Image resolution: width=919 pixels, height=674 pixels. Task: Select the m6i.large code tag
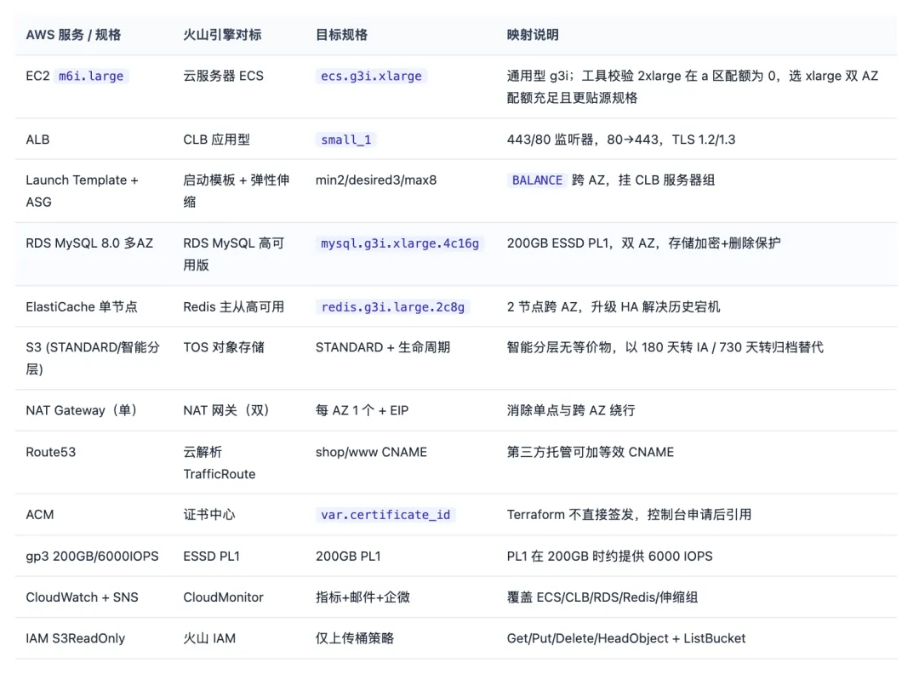point(91,77)
